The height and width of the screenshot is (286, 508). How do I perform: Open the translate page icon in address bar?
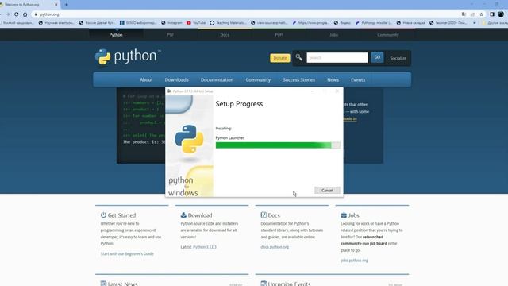coord(464,14)
